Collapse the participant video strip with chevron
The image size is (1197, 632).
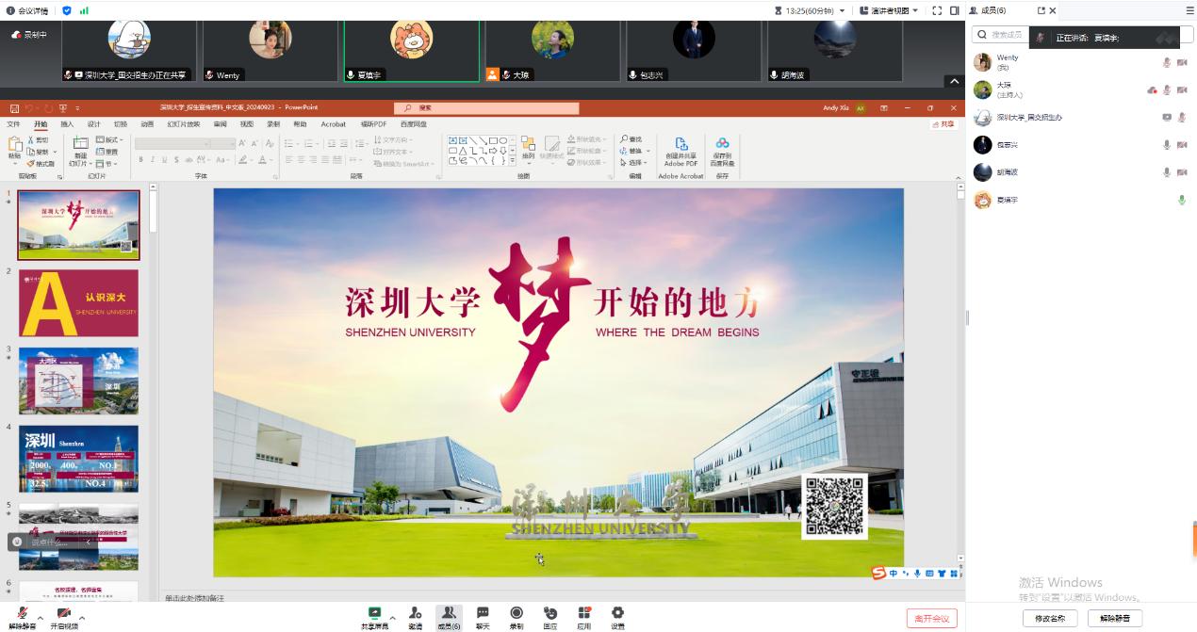point(954,82)
